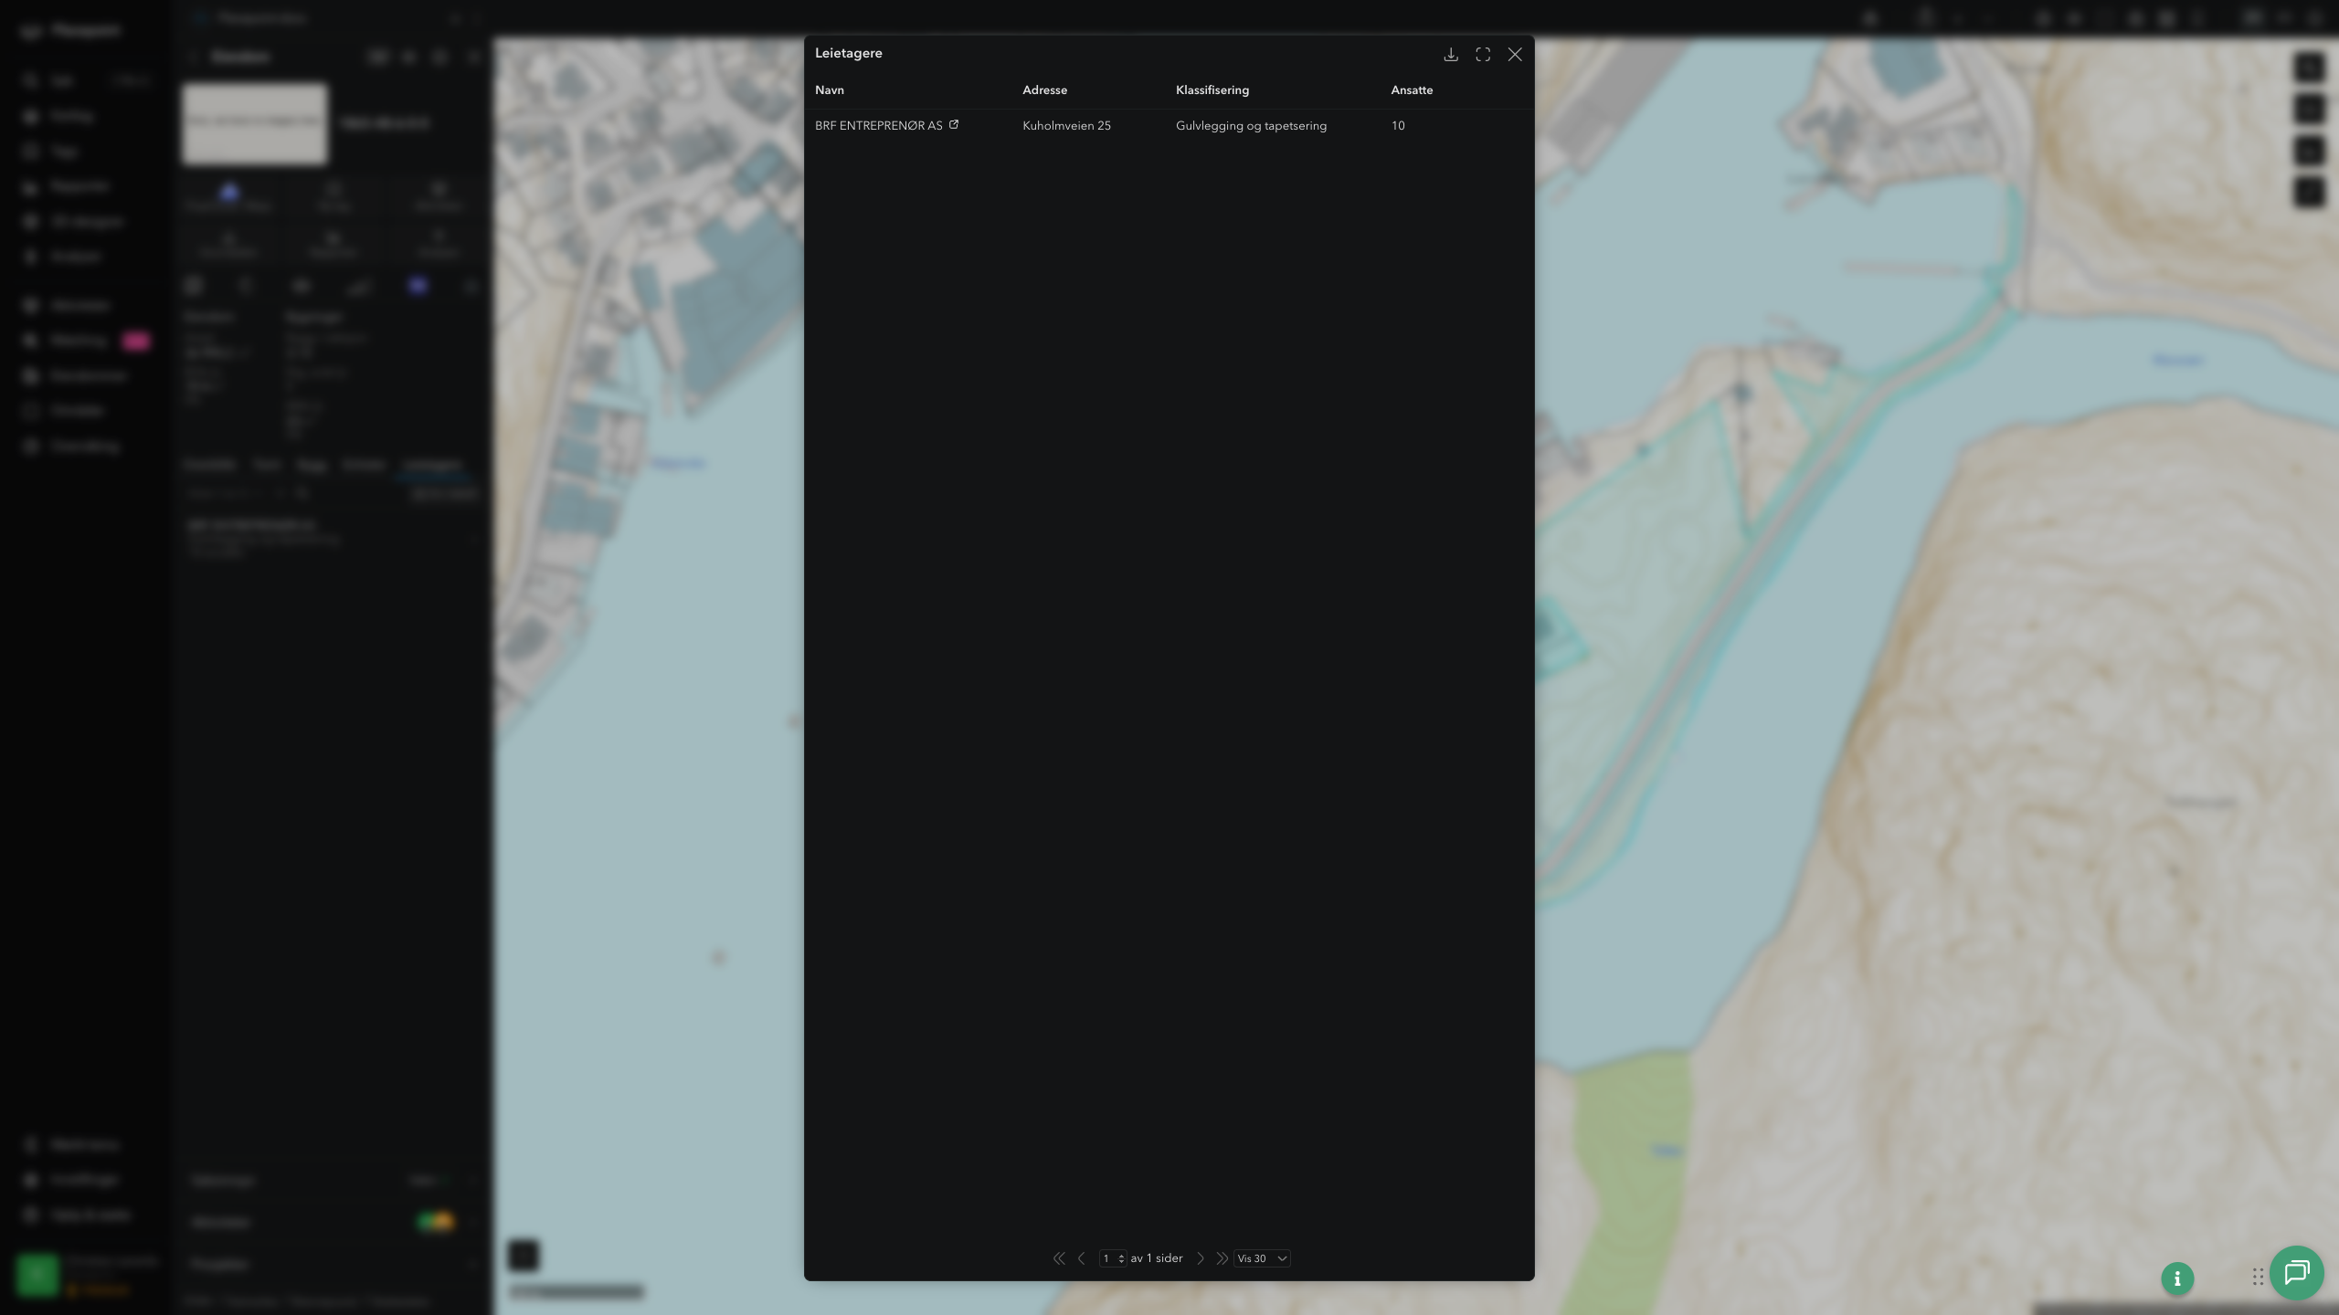The height and width of the screenshot is (1315, 2339).
Task: Click the Klassifisering column header
Action: click(x=1212, y=90)
